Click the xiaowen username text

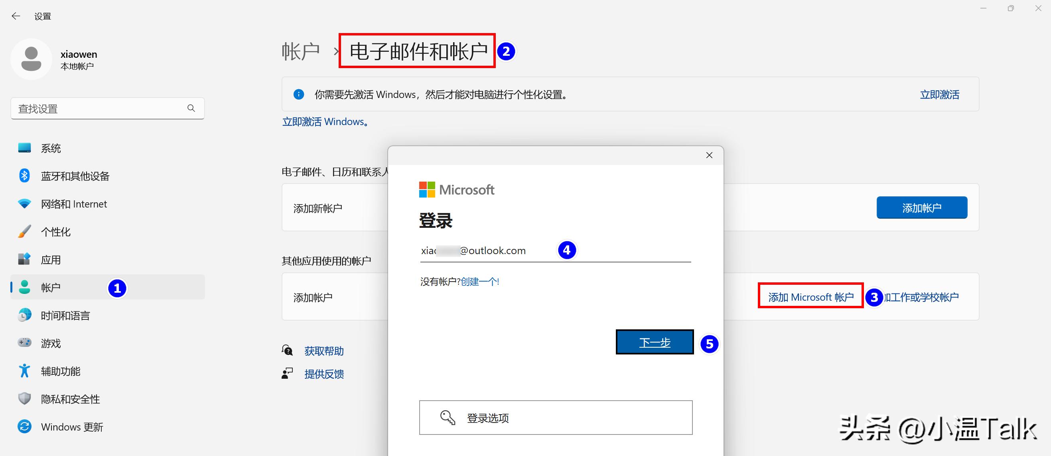[79, 54]
